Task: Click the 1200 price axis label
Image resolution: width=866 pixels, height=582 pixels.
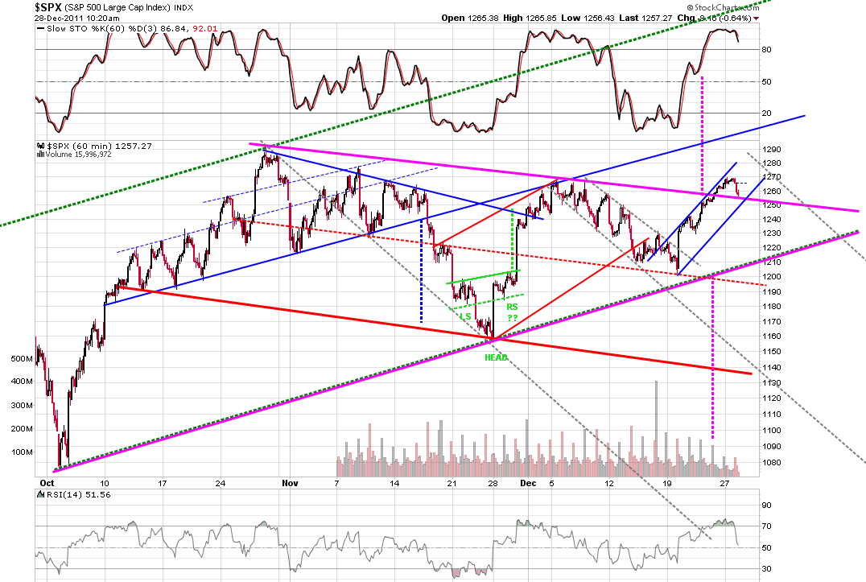Action: pyautogui.click(x=772, y=277)
